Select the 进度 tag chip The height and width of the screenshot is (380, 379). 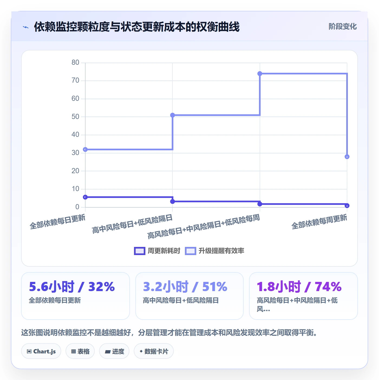point(114,351)
